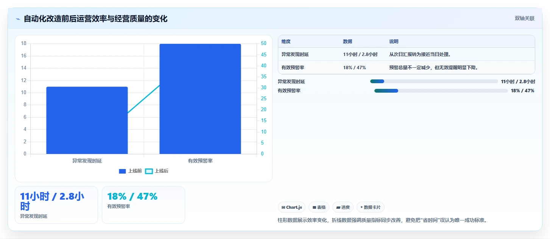Click 18% / 47% value beside progress bar
The height and width of the screenshot is (239, 550).
pos(522,91)
